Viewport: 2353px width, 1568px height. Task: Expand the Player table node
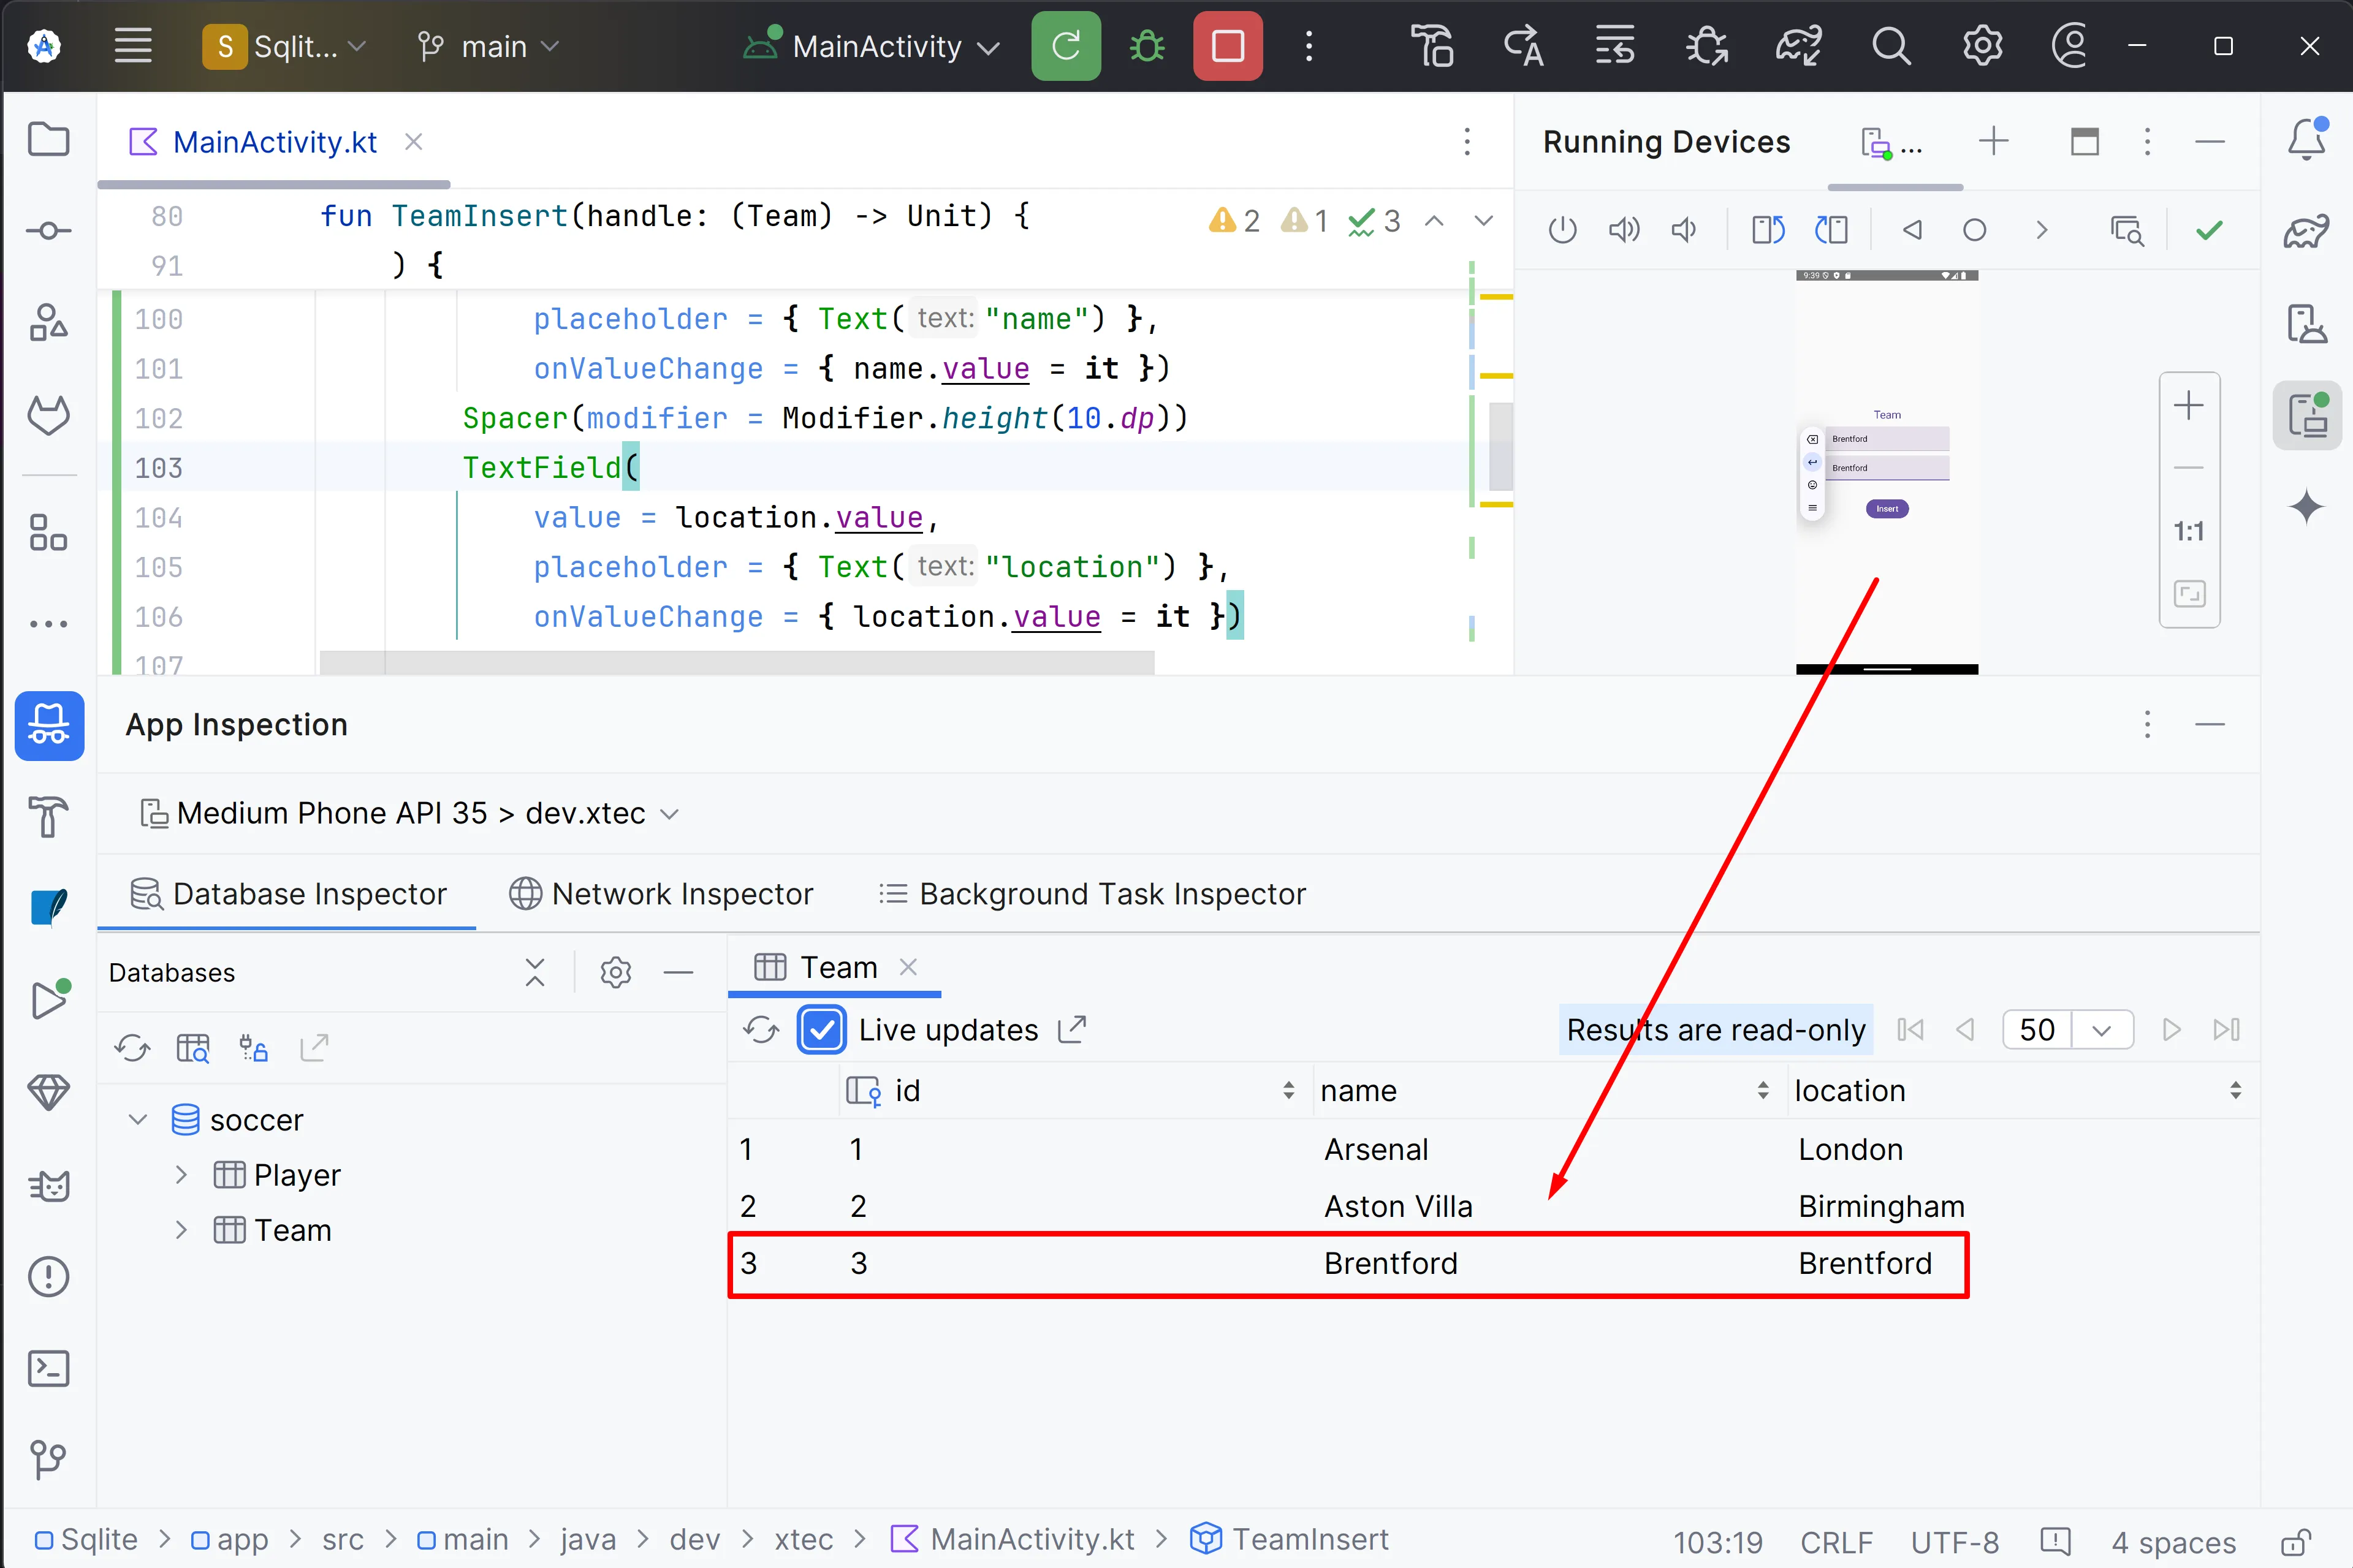coord(181,1174)
